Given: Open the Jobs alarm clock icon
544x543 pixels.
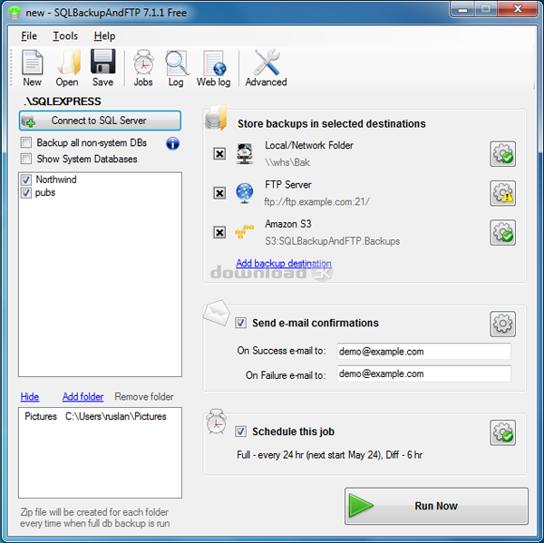Looking at the screenshot, I should click(143, 67).
